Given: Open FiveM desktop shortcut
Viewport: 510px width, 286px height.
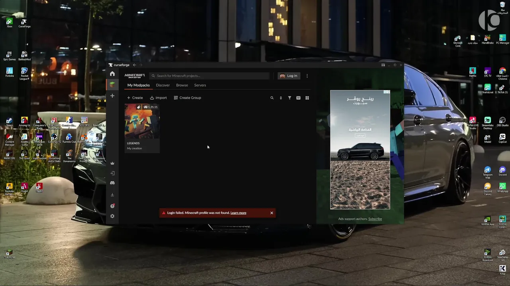Looking at the screenshot, I should pos(24,187).
